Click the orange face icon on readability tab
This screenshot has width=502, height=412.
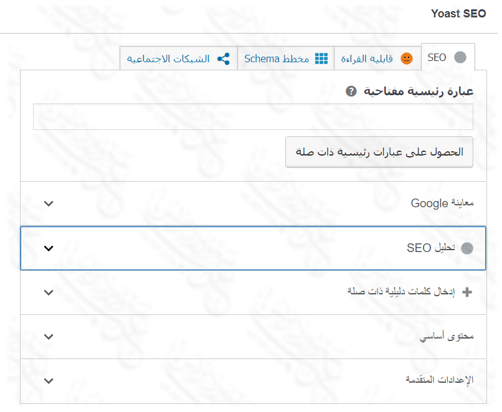pyautogui.click(x=406, y=59)
